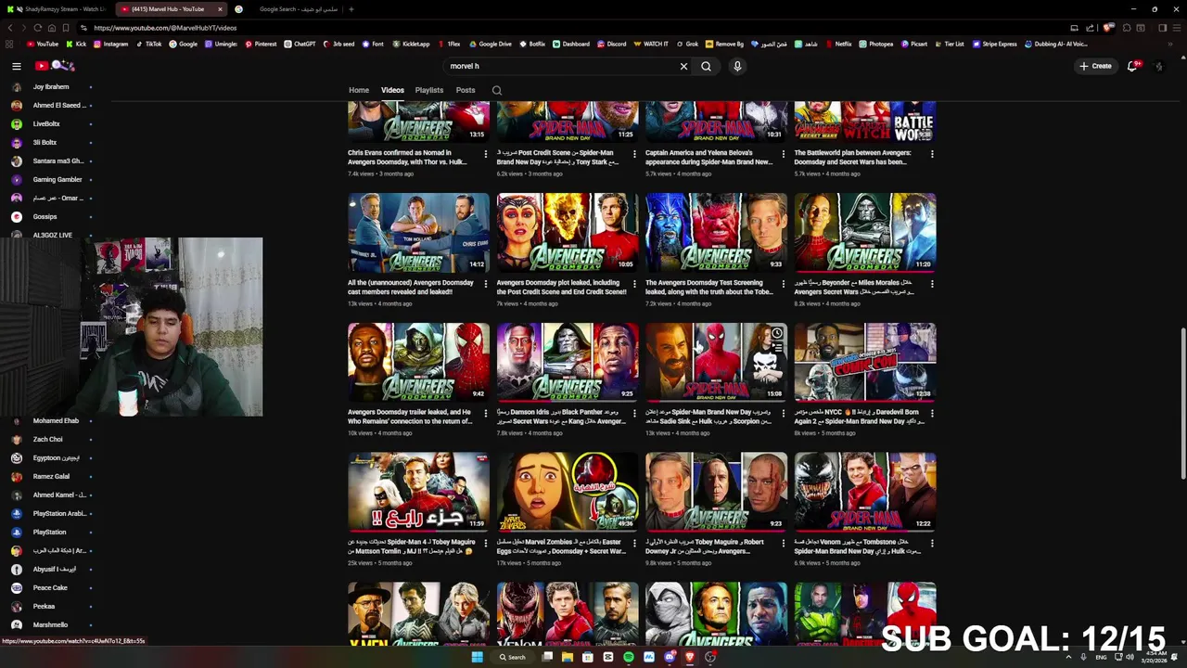Open the Pinterest bookmark
Screen dimensions: 1187x668
coord(261,44)
